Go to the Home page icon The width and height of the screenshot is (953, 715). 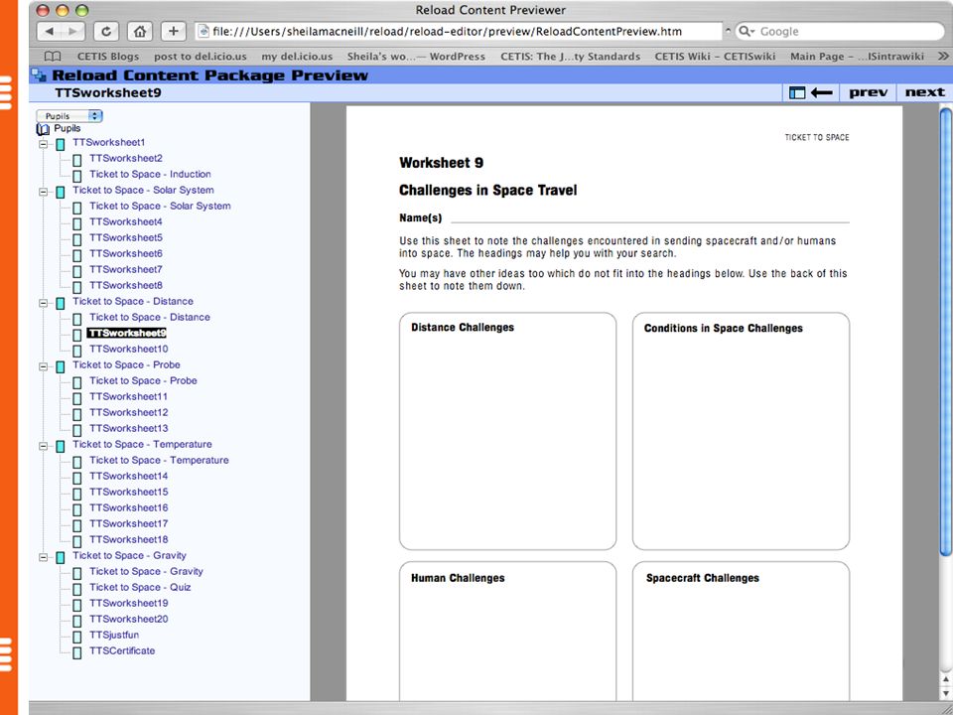(140, 31)
